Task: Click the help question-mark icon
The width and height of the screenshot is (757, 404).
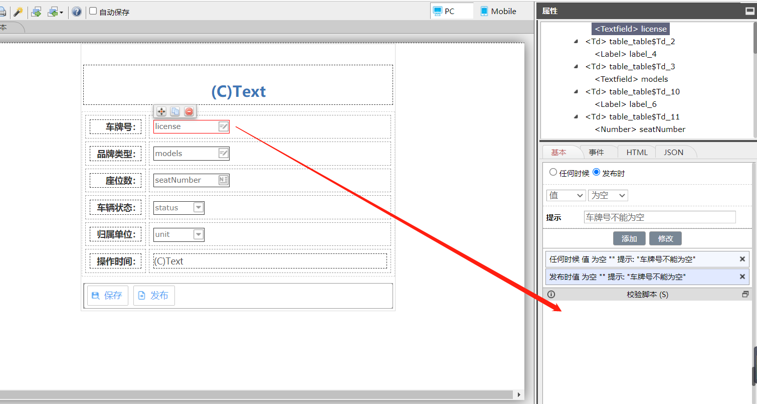Action: coord(76,12)
